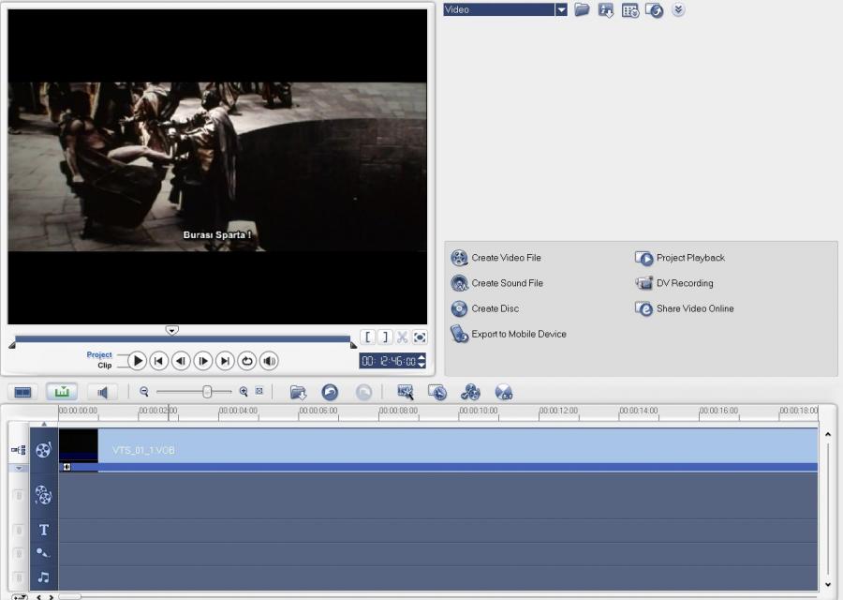Switch to Audio view
This screenshot has height=600, width=843.
tap(102, 392)
